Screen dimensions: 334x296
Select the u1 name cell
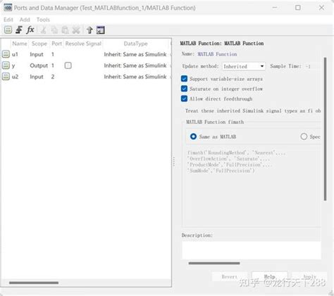pos(15,54)
